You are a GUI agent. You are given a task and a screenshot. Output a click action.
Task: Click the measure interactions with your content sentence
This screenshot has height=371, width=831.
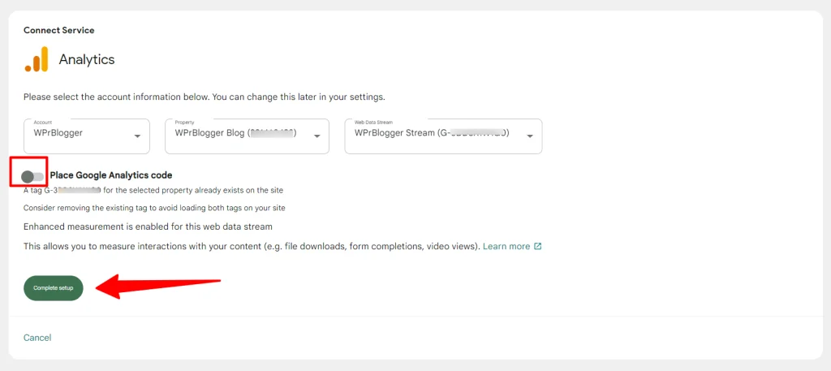(252, 247)
